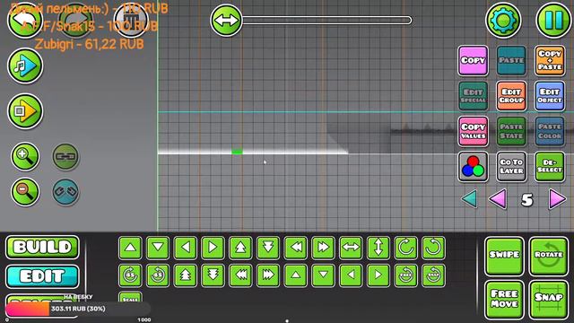Move object right with triple right arrow

coord(268,275)
